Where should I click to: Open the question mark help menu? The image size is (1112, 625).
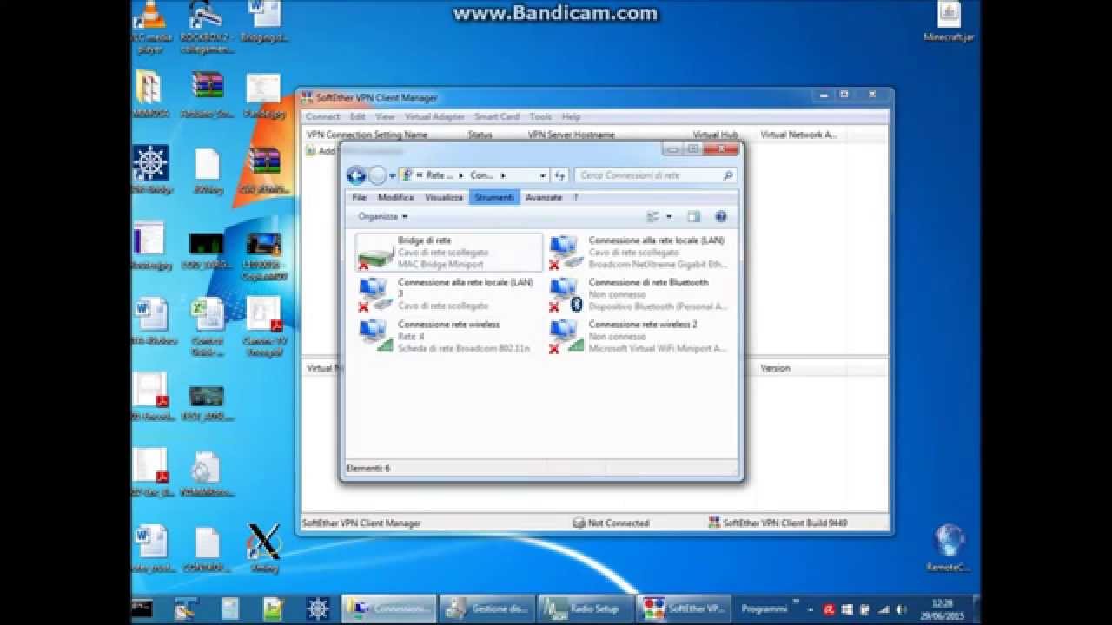(575, 198)
